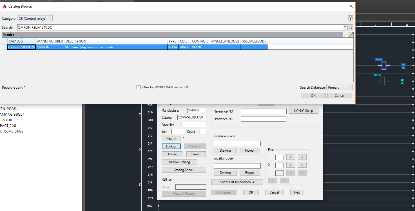Click the Pin 1 value field
Viewport: 415px width, 211px height.
click(x=280, y=157)
